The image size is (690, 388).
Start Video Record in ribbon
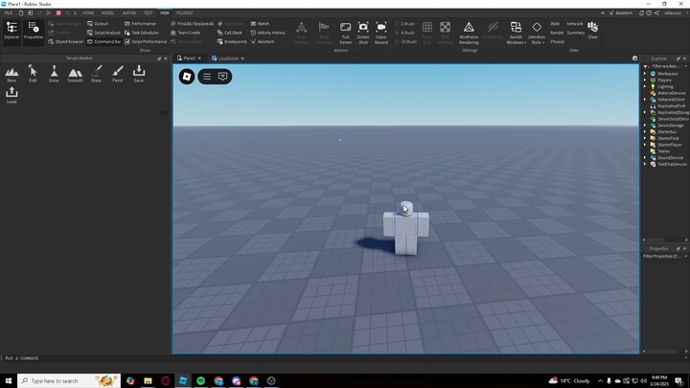pos(381,32)
